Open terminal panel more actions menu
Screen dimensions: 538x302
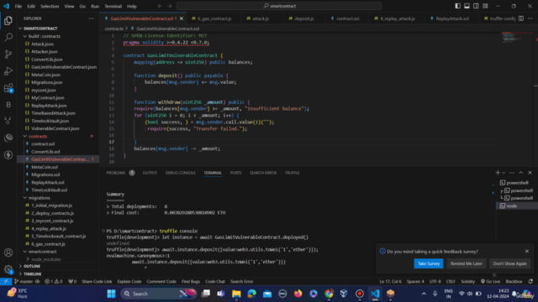point(512,173)
